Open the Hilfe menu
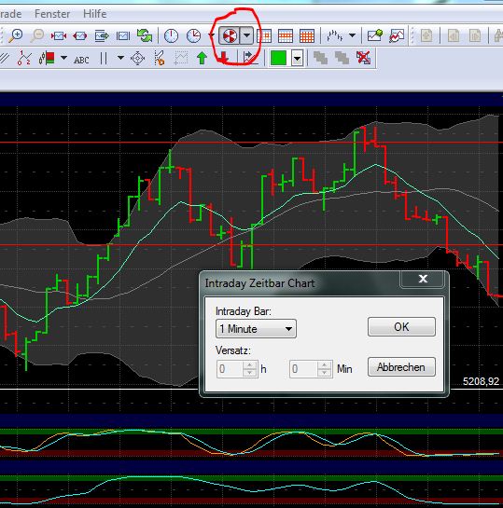 click(x=94, y=14)
